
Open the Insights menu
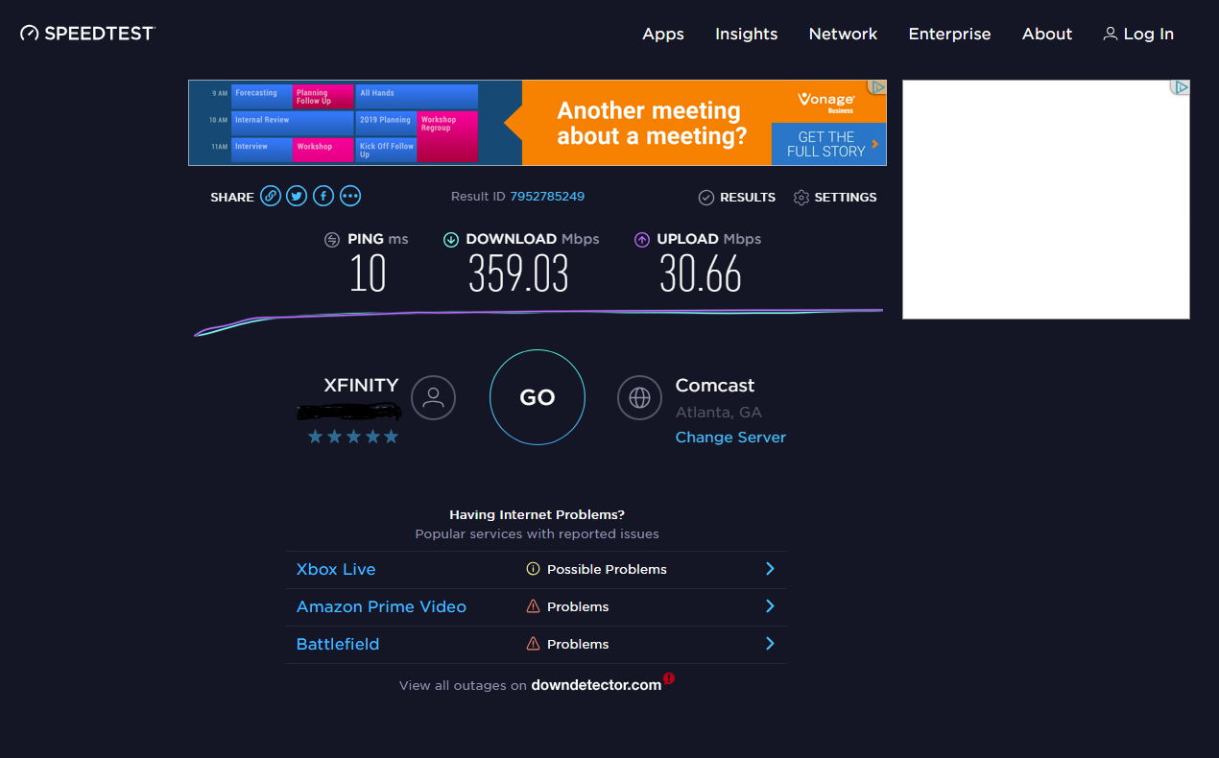[746, 34]
